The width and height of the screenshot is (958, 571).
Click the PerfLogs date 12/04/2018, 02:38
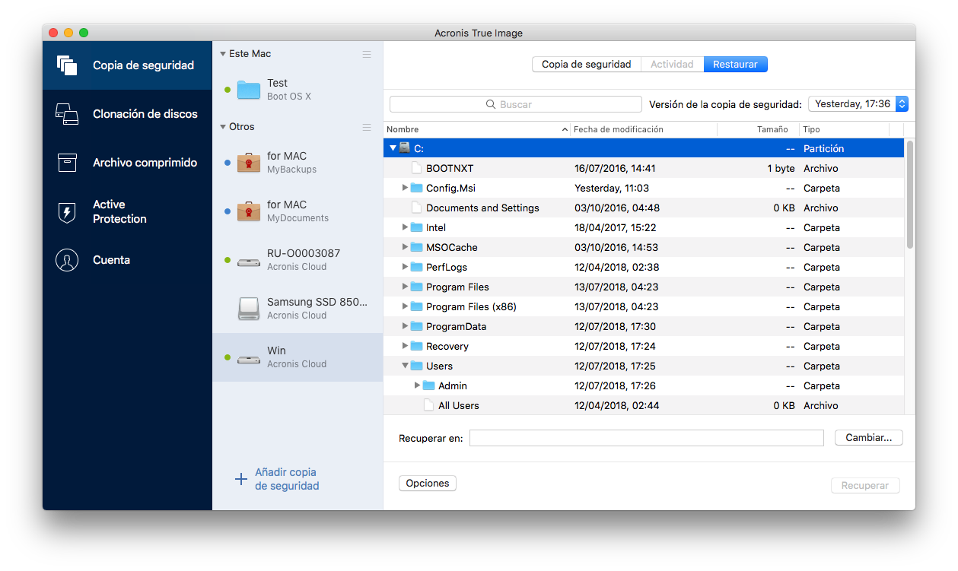(617, 267)
